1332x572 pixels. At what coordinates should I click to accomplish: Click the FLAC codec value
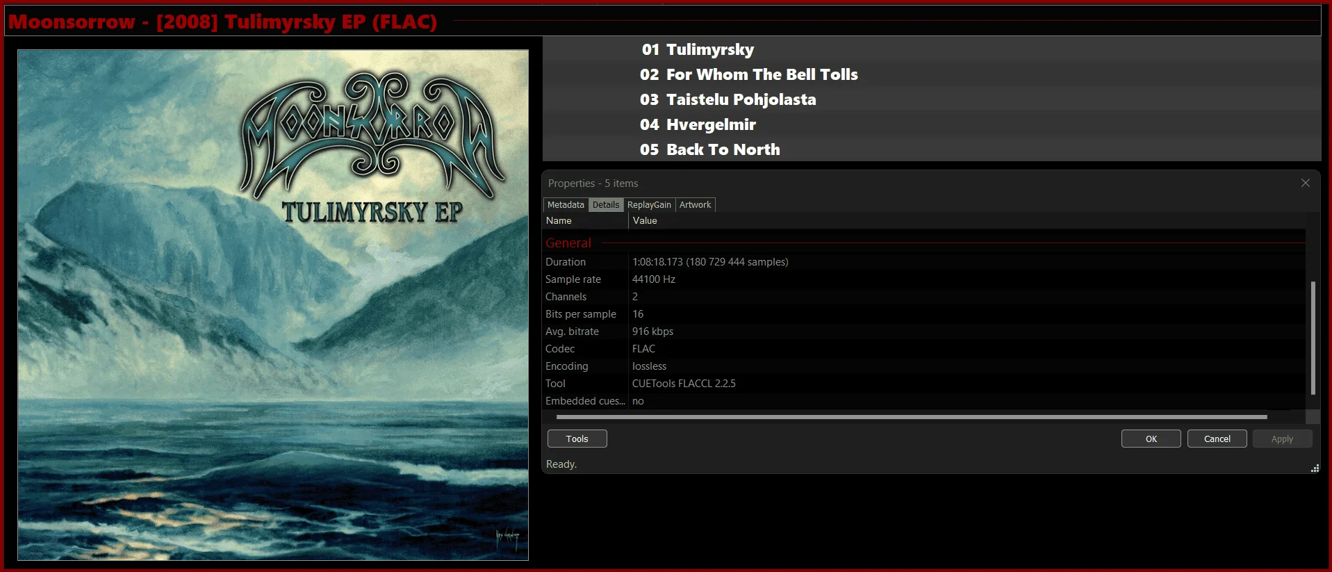(643, 349)
